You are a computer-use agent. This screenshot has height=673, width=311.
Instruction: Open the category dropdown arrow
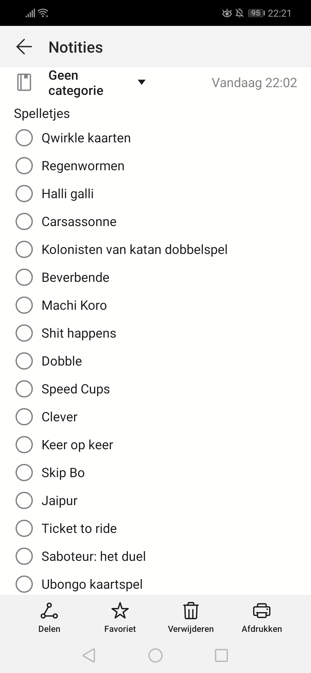click(141, 82)
